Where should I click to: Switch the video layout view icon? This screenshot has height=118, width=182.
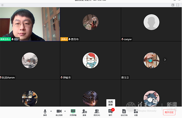[173, 5]
